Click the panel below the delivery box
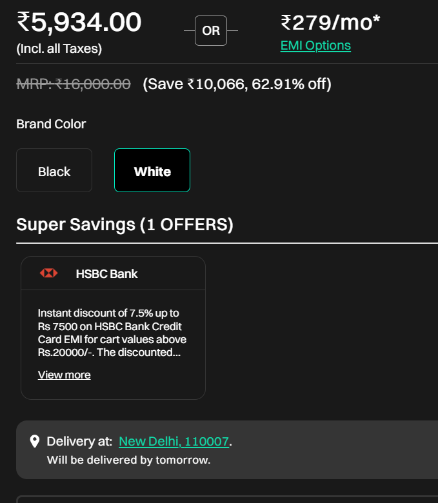Screen dimensions: 438x503 coord(226,498)
